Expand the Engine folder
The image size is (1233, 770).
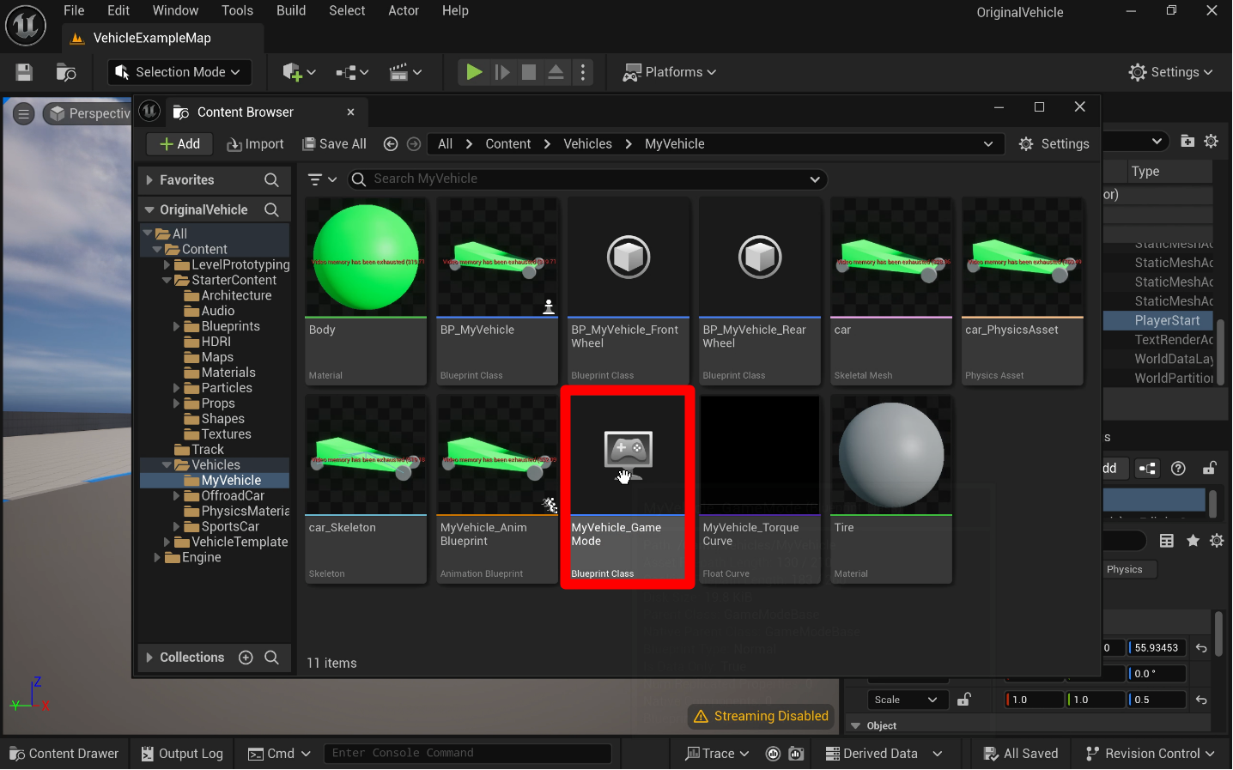coord(157,558)
